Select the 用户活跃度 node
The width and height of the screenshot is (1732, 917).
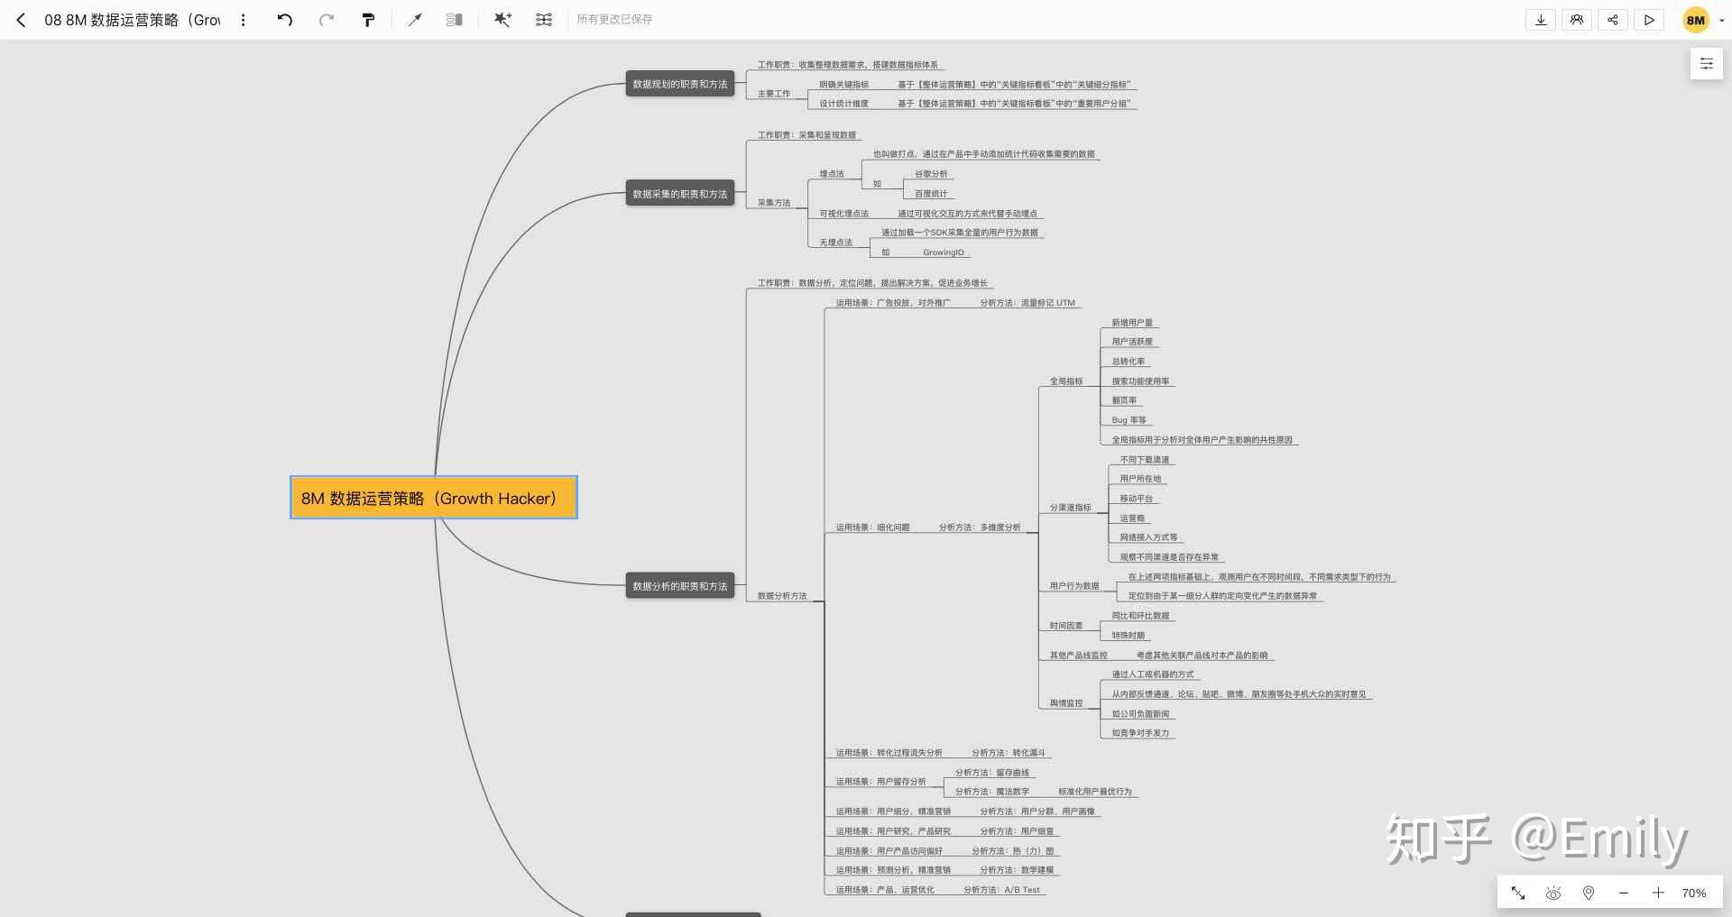(1132, 342)
